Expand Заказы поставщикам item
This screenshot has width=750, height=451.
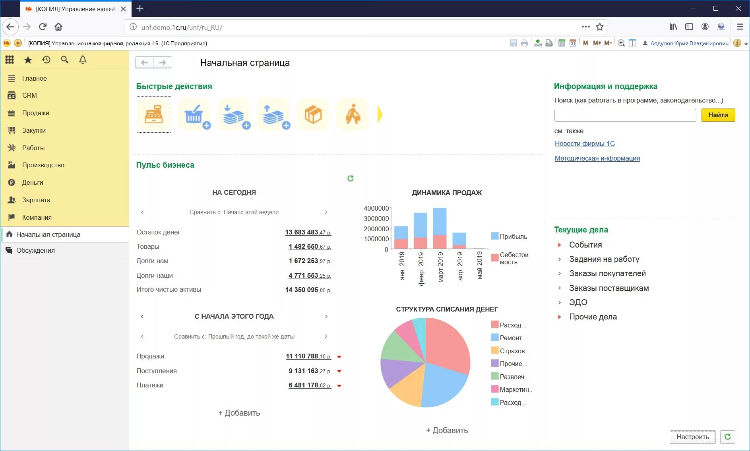[560, 288]
